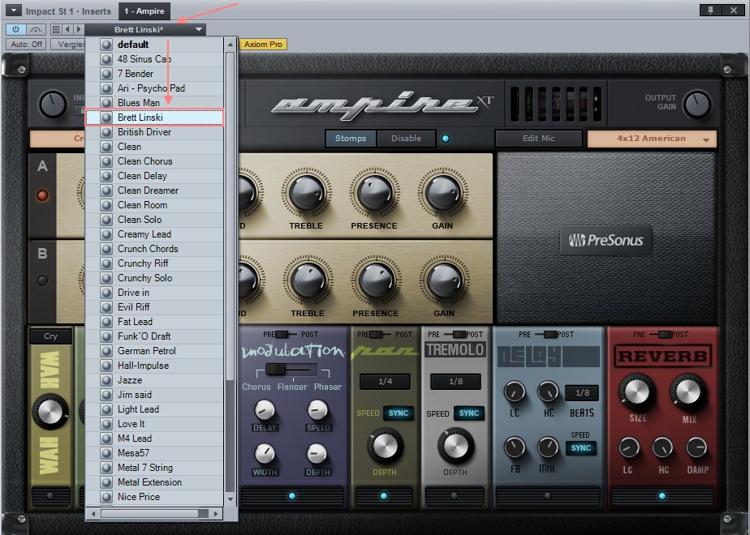
Task: Click the preset icon beside Creamy Lead
Action: point(106,234)
